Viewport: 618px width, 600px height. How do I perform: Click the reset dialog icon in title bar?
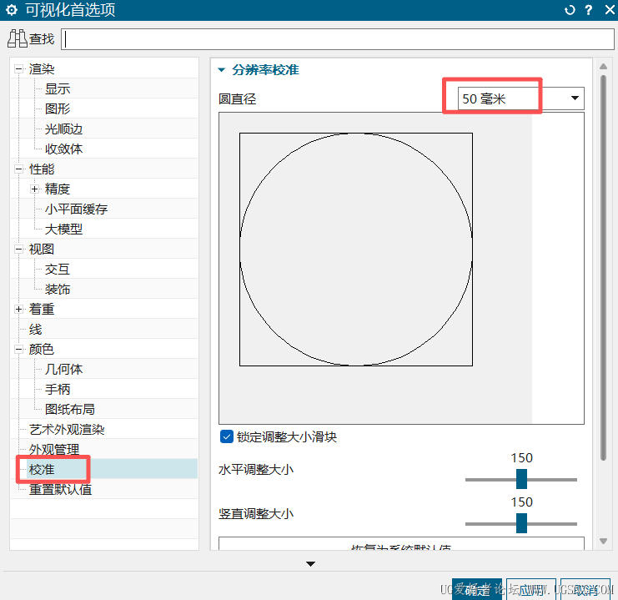point(570,10)
